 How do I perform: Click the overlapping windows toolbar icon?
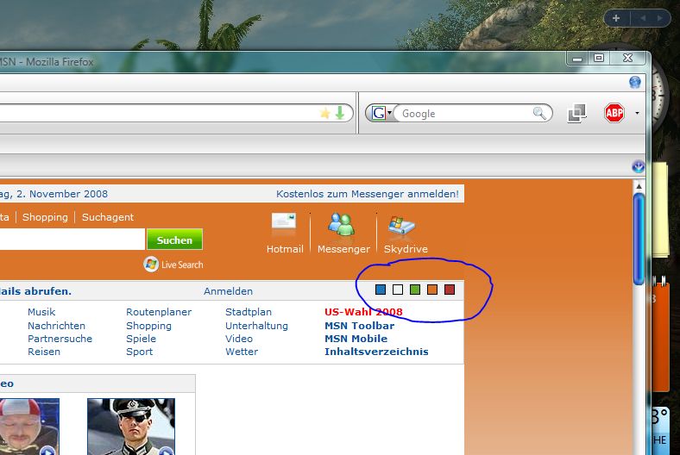(x=577, y=114)
